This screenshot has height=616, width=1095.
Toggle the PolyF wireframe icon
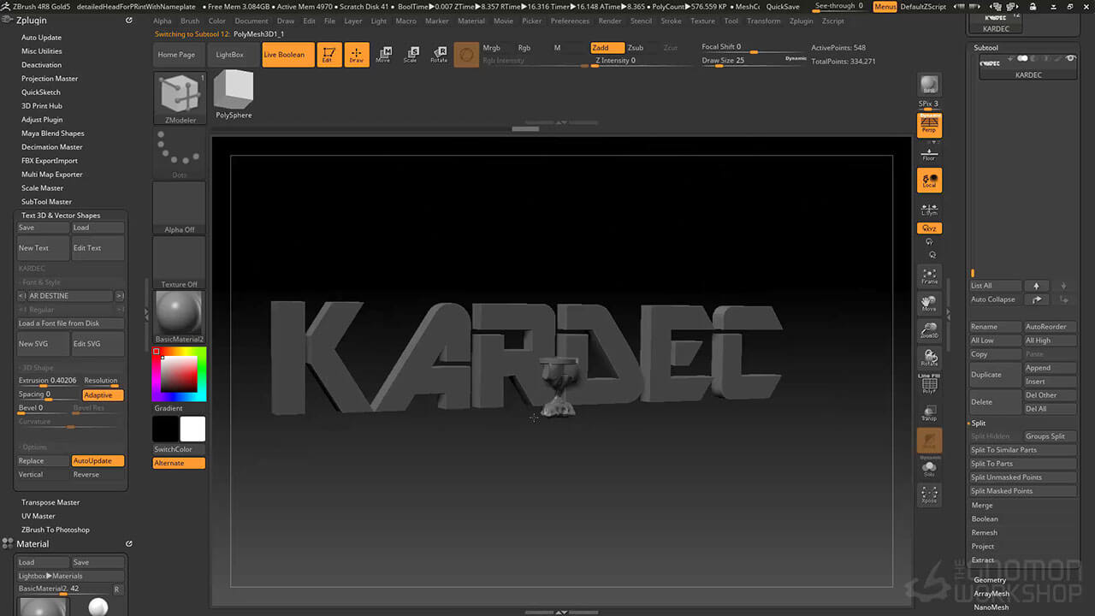pos(929,386)
